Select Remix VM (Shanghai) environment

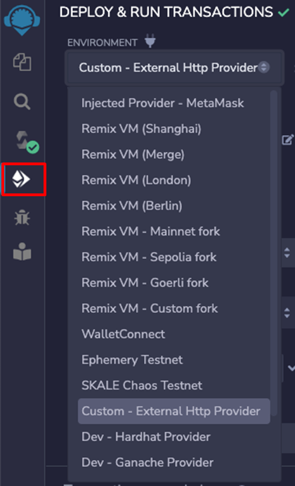point(141,129)
